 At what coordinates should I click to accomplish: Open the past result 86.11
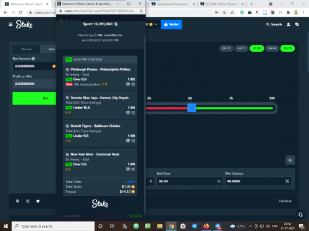click(x=226, y=48)
